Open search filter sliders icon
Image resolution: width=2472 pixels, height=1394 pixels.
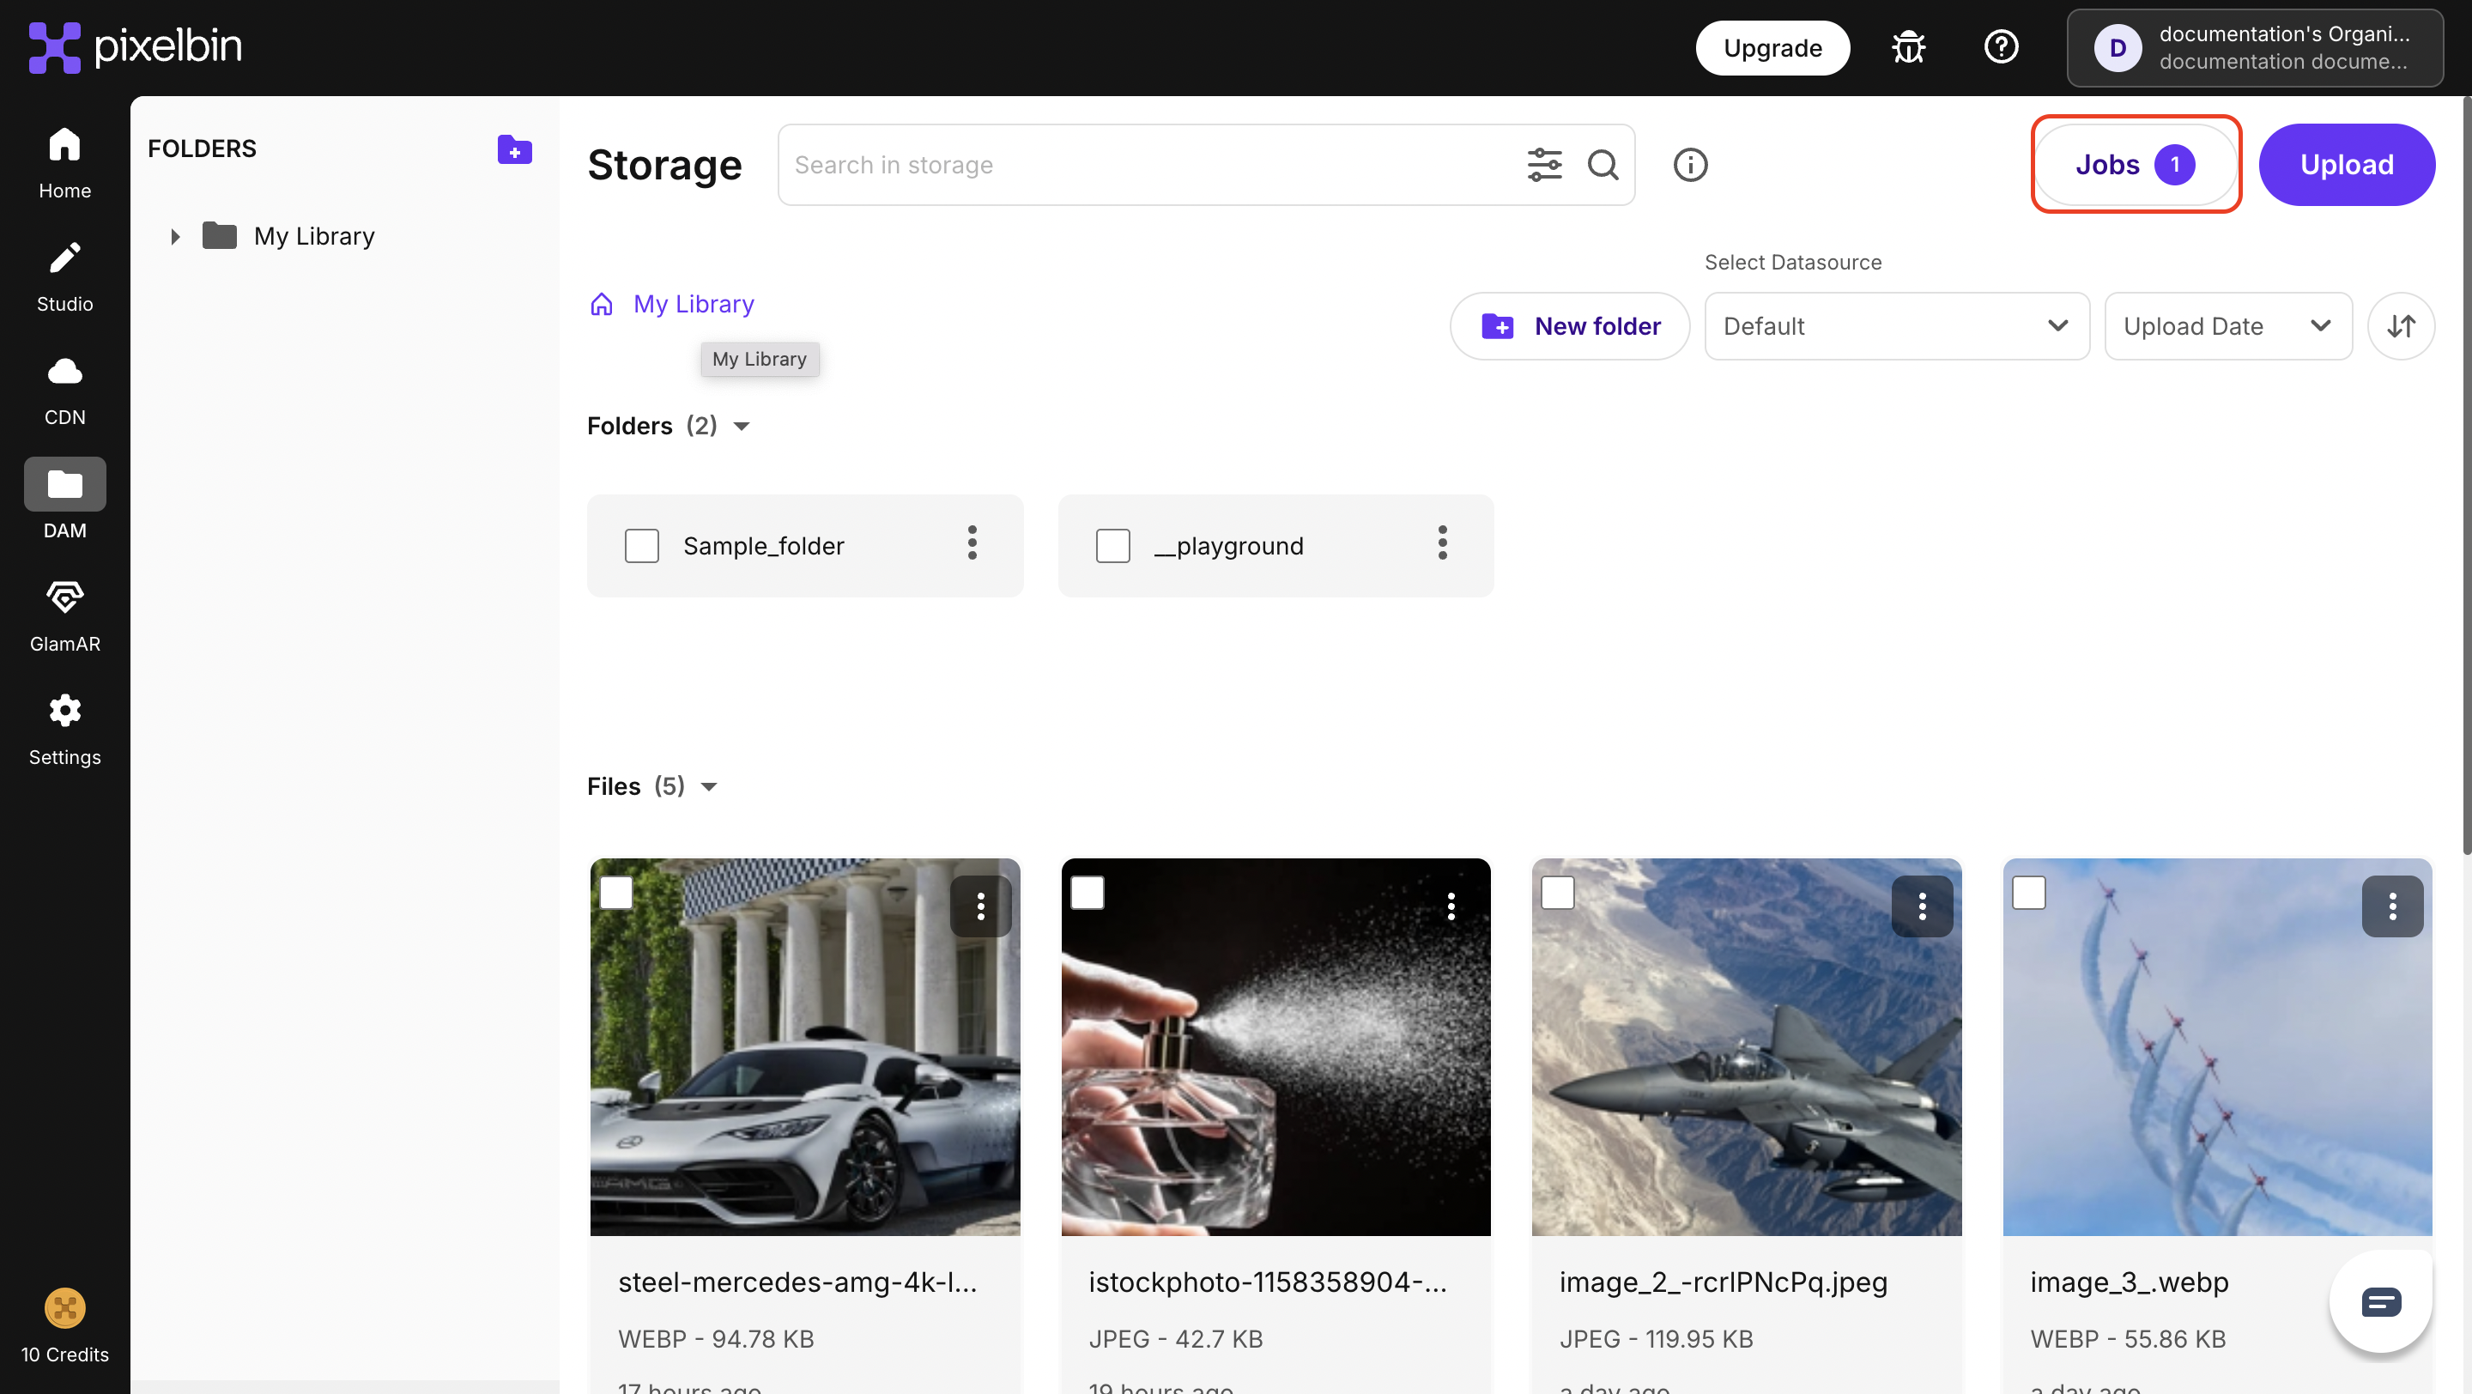1544,164
